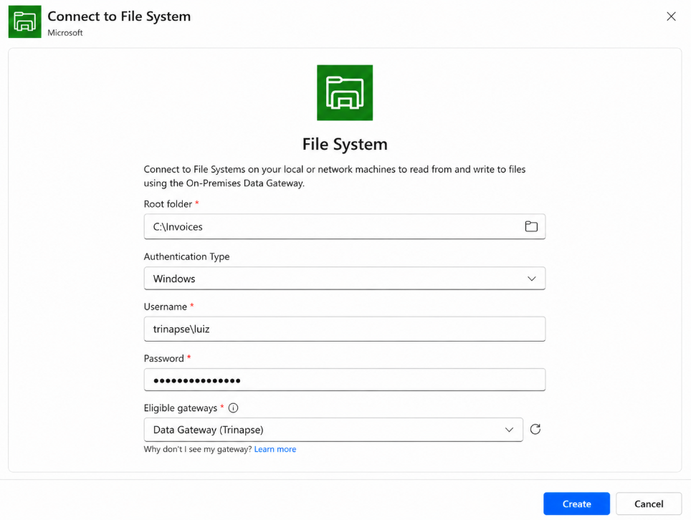Image resolution: width=691 pixels, height=520 pixels.
Task: Click the Eligible gateways label
Action: click(x=180, y=408)
